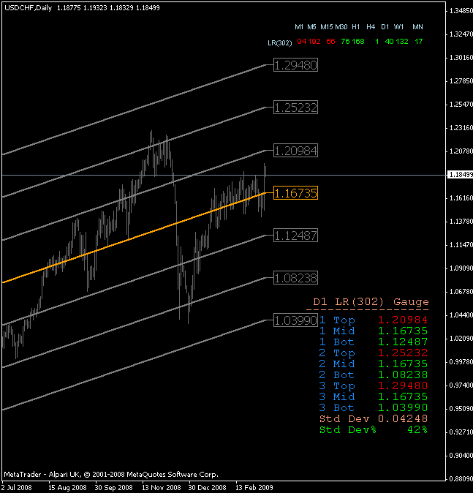The height and width of the screenshot is (493, 473).
Task: Click the LR(302) label beside the readings
Action: tap(280, 42)
